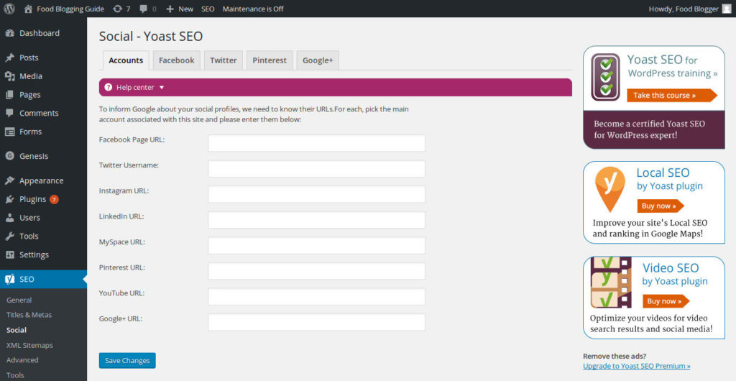Switch to the Facebook tab

pyautogui.click(x=177, y=60)
